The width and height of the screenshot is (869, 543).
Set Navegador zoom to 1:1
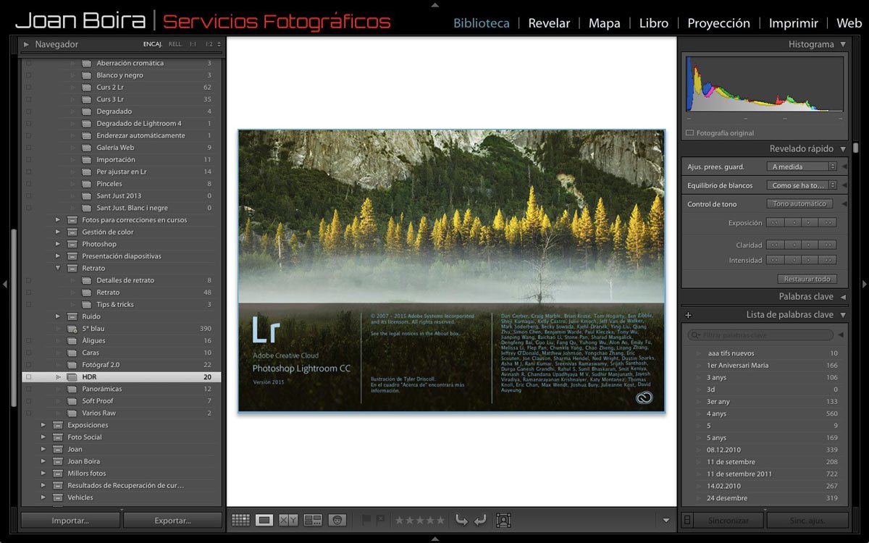[x=193, y=45]
